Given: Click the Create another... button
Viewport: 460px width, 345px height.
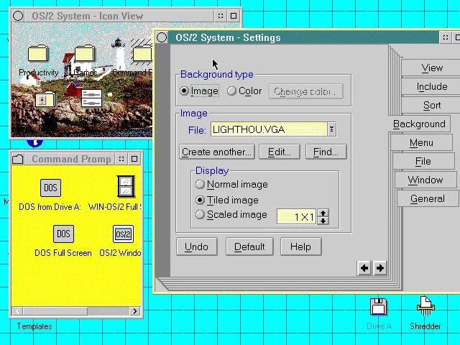Looking at the screenshot, I should 217,152.
